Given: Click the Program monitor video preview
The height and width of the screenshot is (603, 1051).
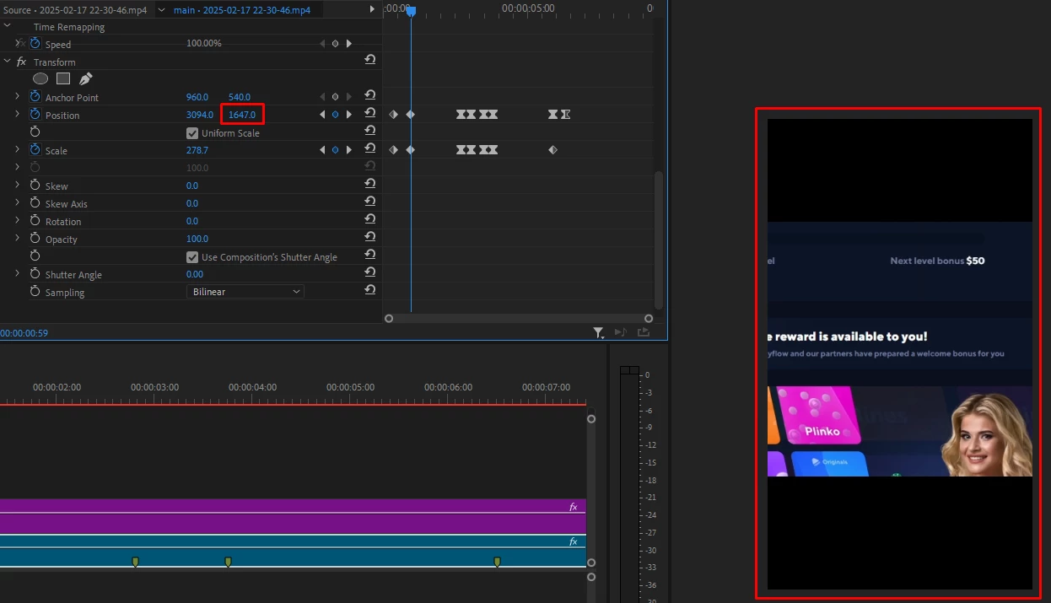Looking at the screenshot, I should click(900, 354).
